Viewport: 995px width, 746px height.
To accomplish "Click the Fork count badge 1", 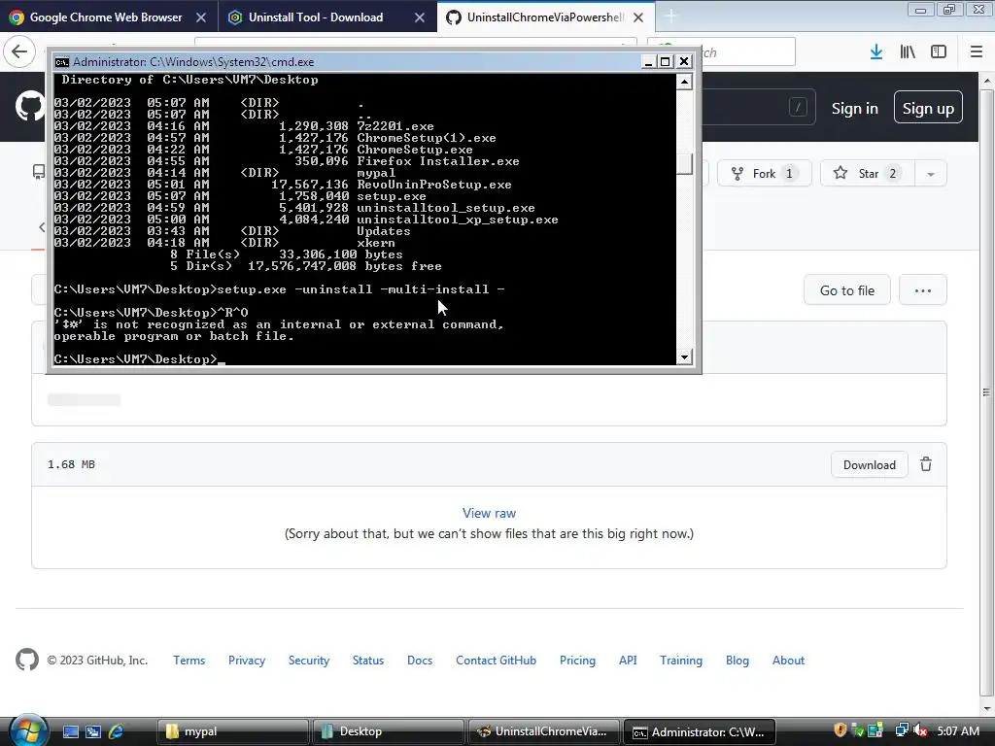I will (x=789, y=174).
